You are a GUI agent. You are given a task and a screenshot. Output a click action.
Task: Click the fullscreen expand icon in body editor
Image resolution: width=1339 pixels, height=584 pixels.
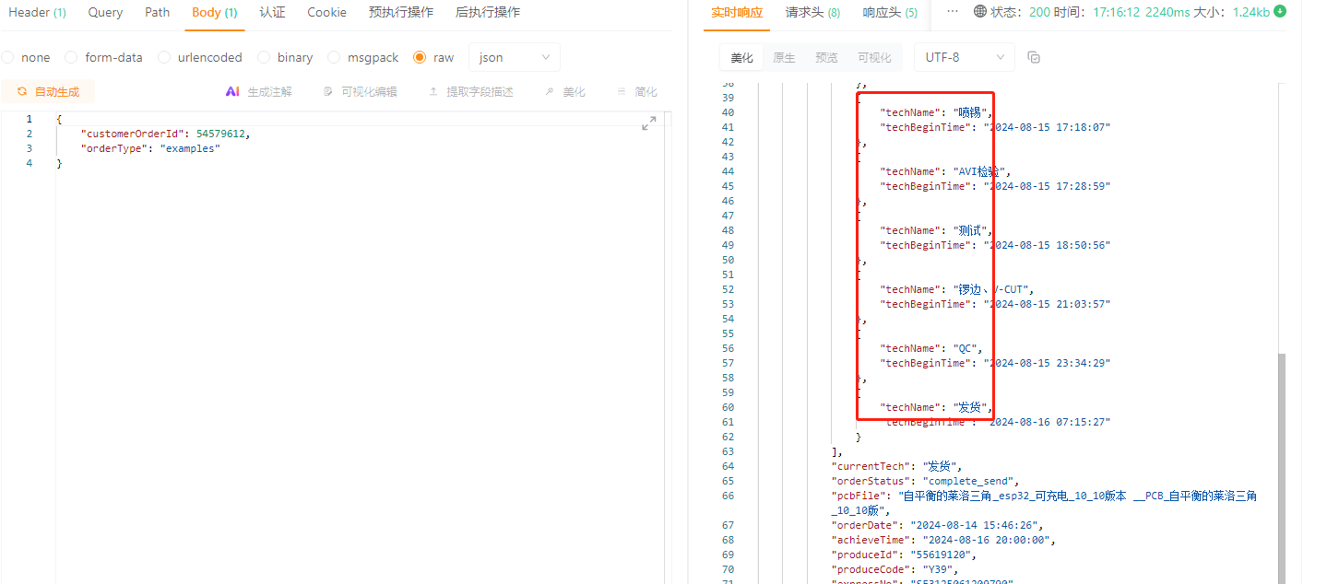648,123
